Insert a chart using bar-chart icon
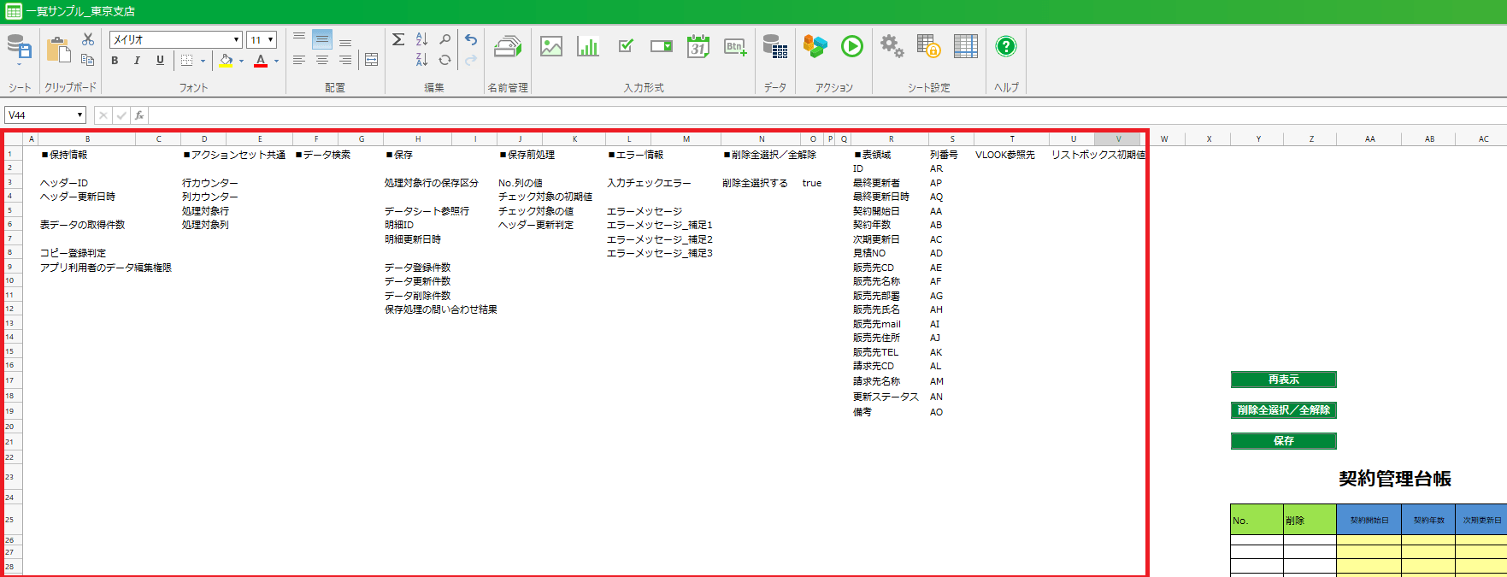 pos(587,47)
